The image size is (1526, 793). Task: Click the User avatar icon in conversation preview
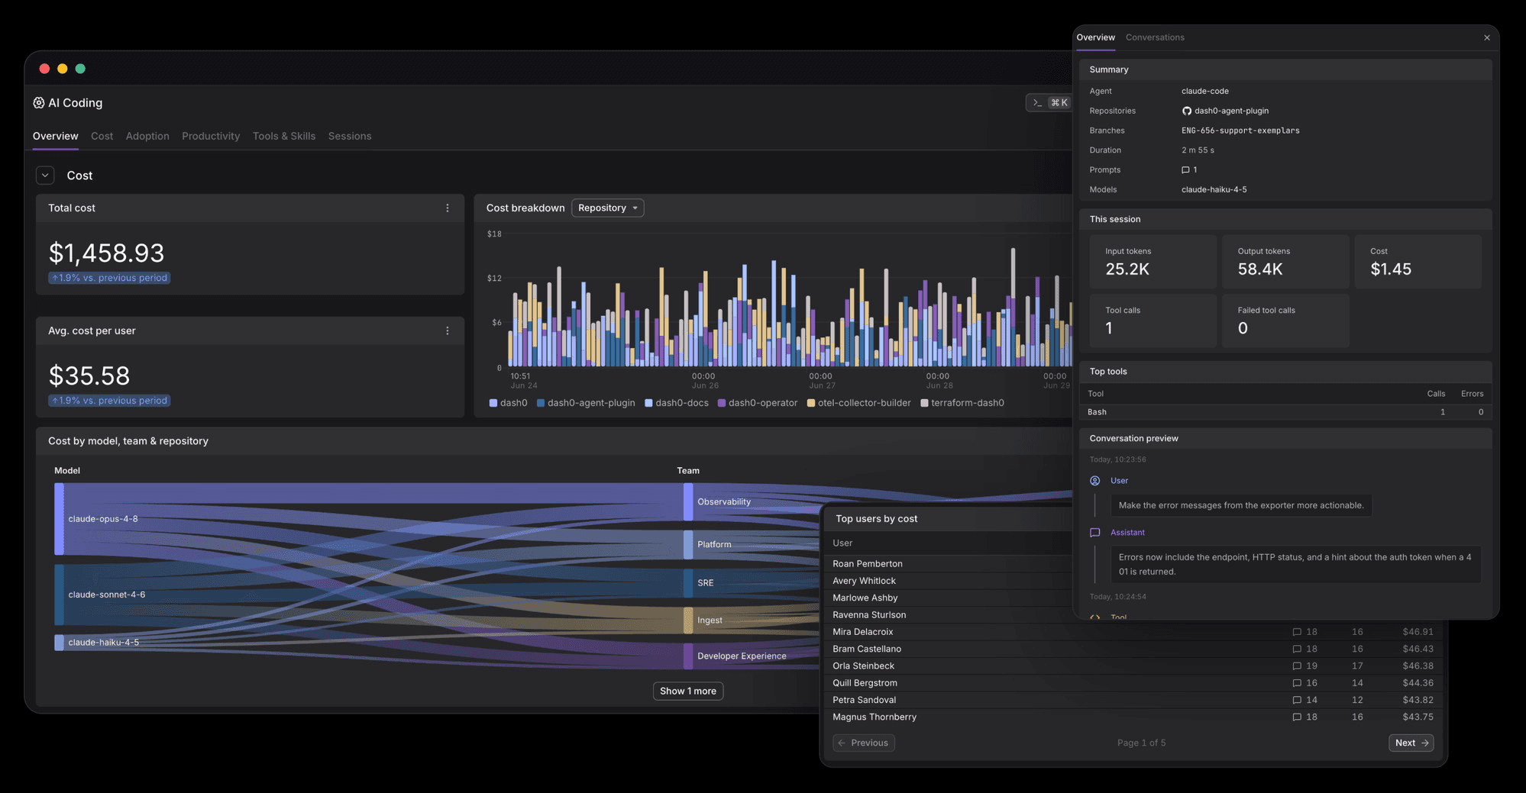point(1094,481)
